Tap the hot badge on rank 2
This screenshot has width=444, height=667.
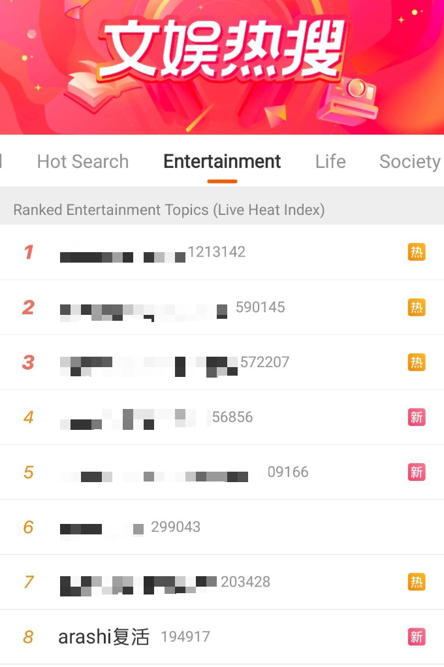click(417, 307)
